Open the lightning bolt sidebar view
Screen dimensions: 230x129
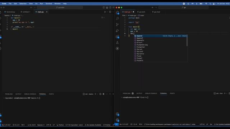pos(118,48)
